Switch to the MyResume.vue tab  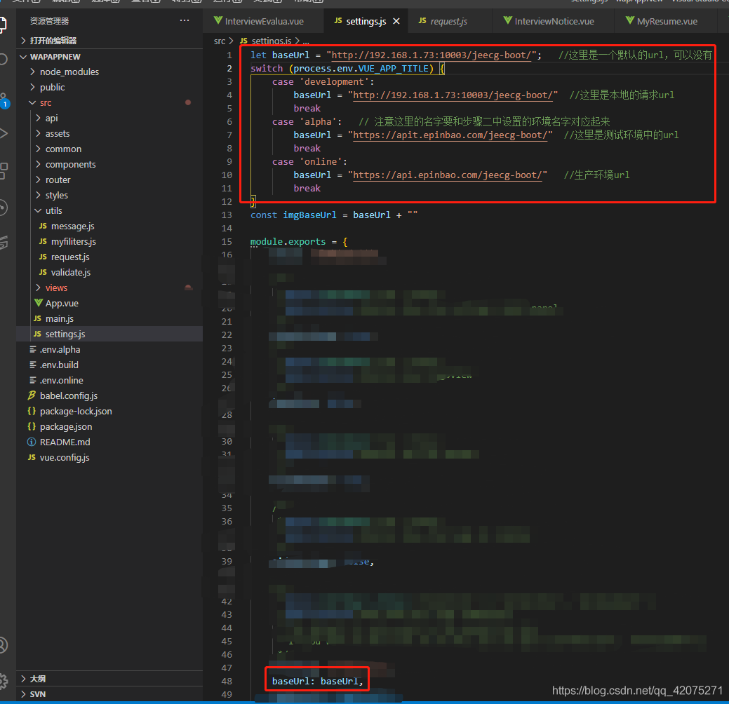click(663, 21)
